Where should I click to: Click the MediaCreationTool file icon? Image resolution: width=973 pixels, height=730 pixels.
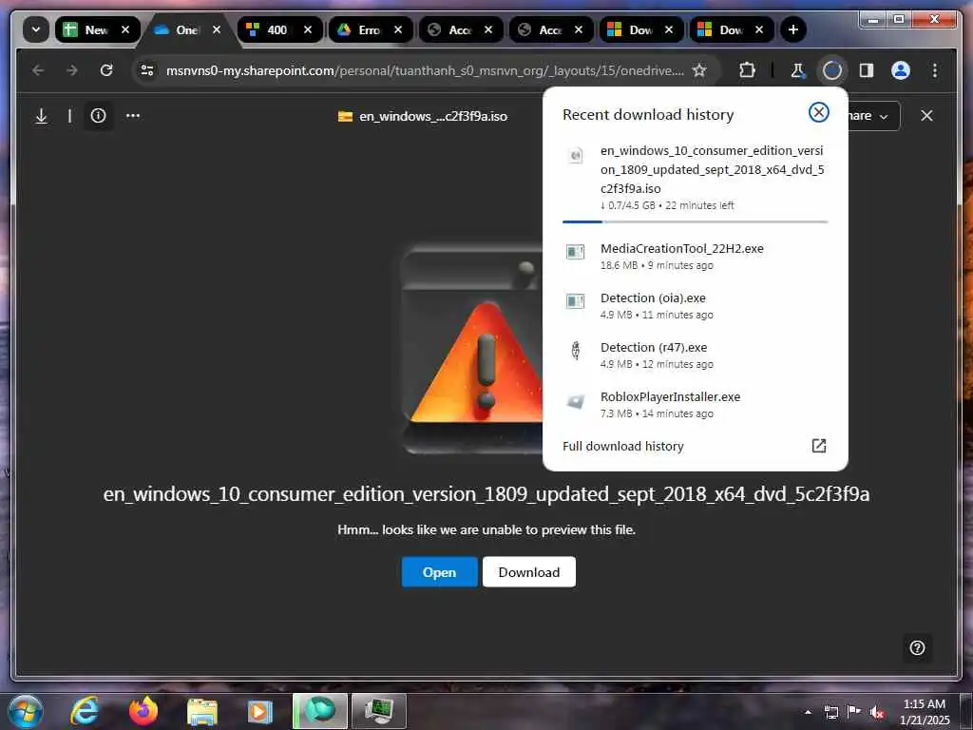[x=575, y=251]
